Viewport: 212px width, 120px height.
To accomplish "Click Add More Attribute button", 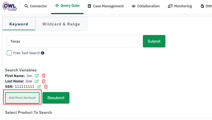I will click(x=22, y=98).
